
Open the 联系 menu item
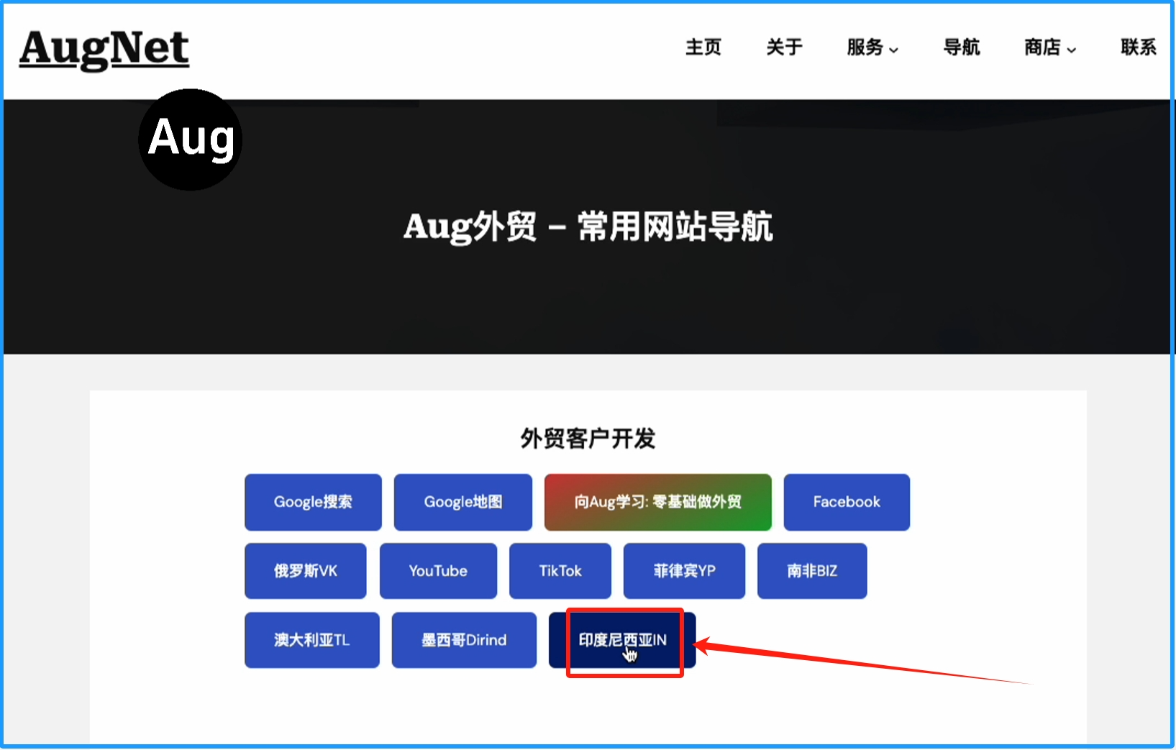[1139, 47]
